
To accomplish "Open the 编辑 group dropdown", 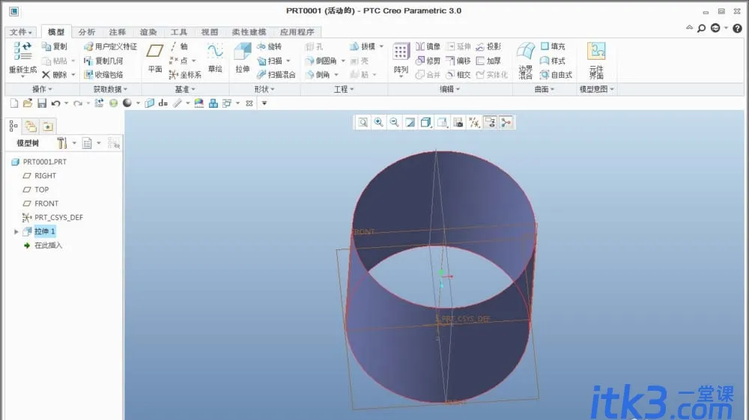I will [x=450, y=89].
